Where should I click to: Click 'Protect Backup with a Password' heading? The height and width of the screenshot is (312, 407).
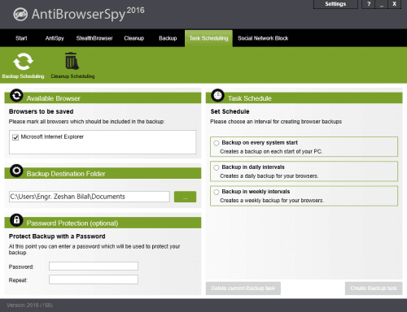tap(57, 236)
